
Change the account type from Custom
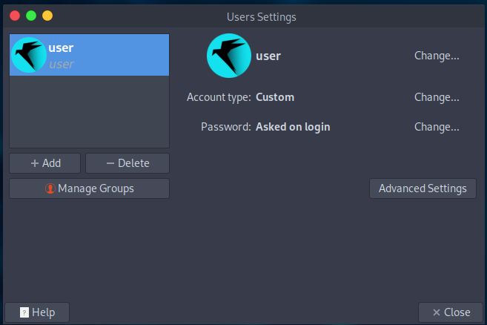point(437,97)
